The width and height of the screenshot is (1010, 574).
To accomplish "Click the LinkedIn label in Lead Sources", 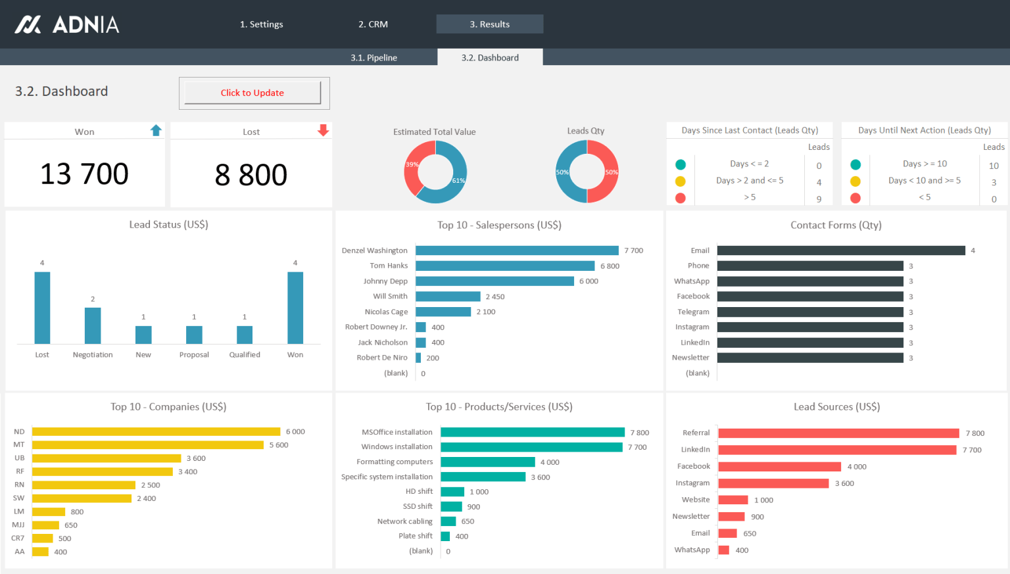I will [x=696, y=450].
